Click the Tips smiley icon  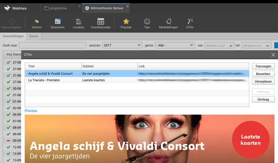[x=147, y=22]
